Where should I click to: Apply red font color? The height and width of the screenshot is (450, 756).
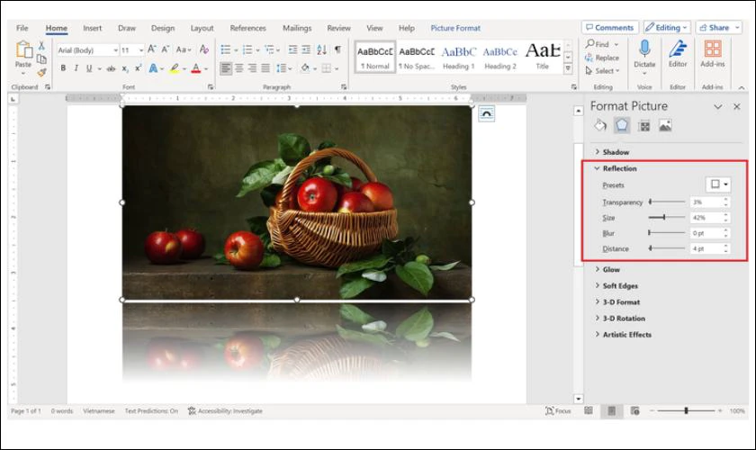coord(196,68)
